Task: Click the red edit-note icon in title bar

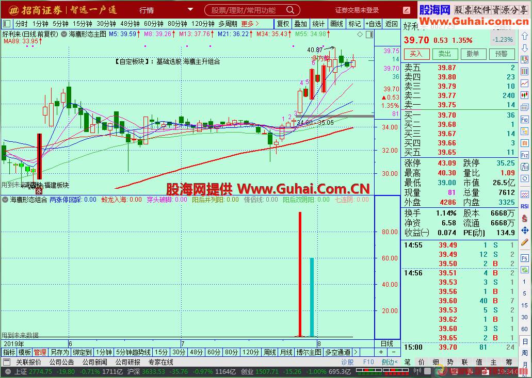Action: (x=407, y=10)
